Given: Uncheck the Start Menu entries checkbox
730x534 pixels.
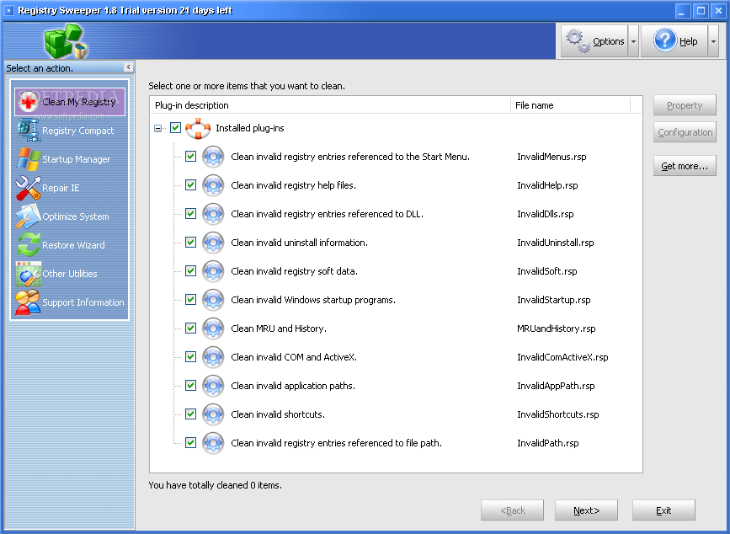Looking at the screenshot, I should pos(190,157).
